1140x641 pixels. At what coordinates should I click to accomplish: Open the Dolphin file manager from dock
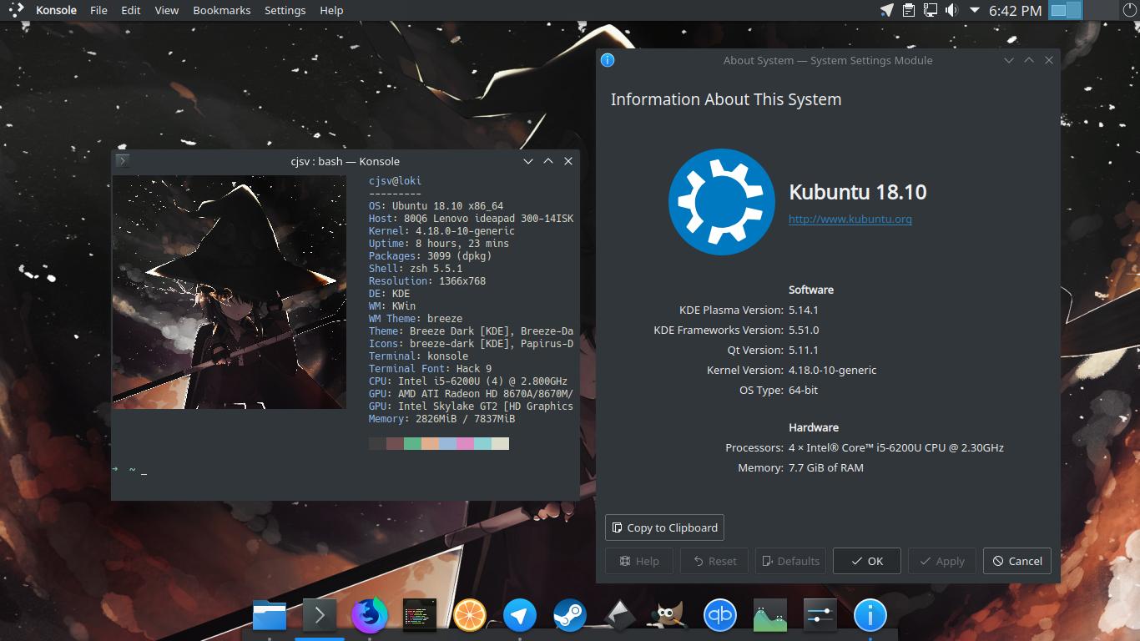point(269,616)
